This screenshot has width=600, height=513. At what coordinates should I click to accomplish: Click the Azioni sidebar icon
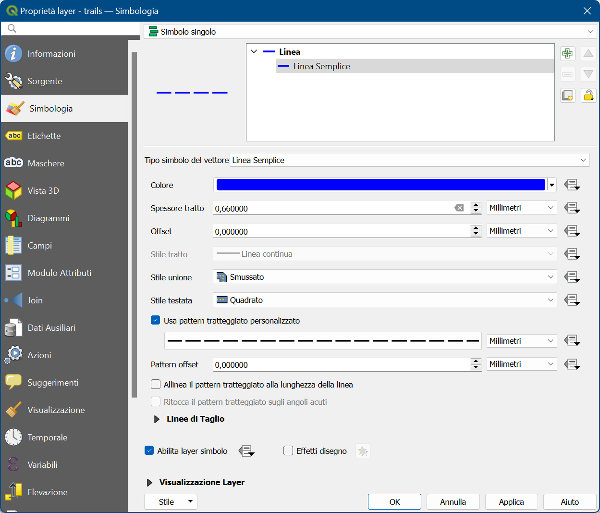click(13, 355)
